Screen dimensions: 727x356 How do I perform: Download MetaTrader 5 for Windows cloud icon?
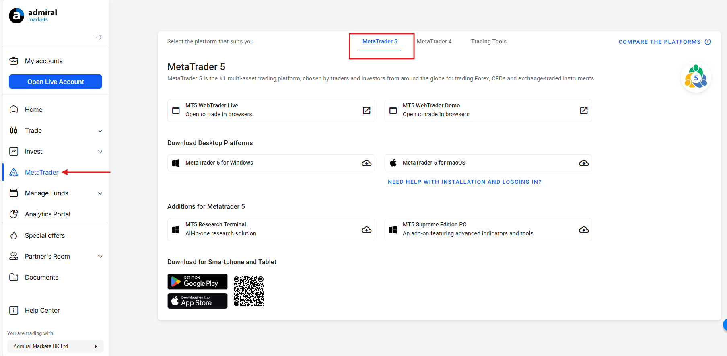(x=367, y=163)
